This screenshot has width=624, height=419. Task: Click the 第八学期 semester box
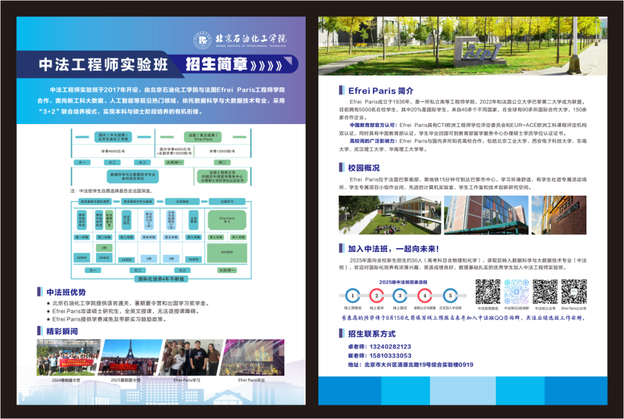pyautogui.click(x=238, y=237)
